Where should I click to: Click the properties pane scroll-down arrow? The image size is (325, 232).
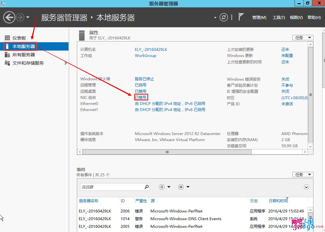[x=310, y=146]
